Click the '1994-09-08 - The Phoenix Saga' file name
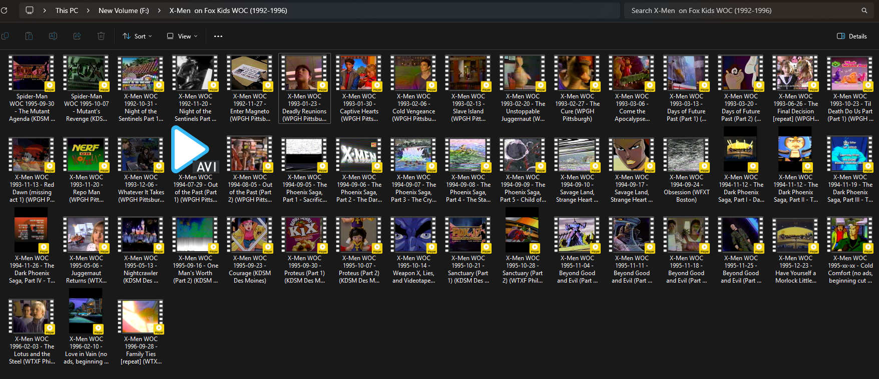Viewport: 879px width, 379px height. pyautogui.click(x=468, y=189)
